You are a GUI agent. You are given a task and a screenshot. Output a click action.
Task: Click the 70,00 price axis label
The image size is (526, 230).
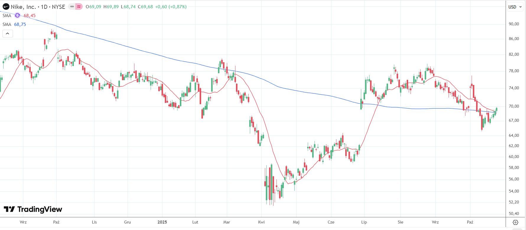(514, 106)
